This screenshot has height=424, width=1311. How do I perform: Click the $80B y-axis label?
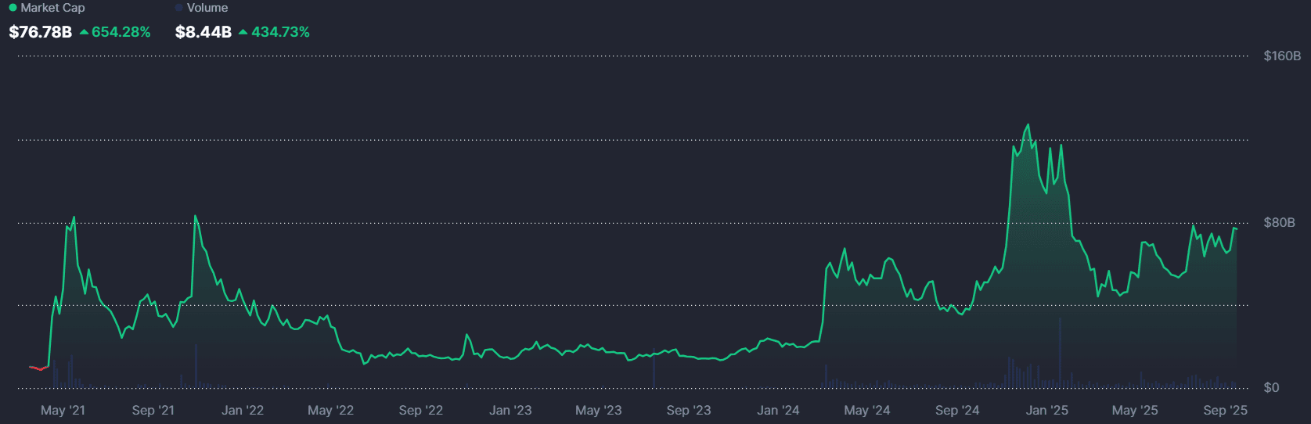point(1279,223)
